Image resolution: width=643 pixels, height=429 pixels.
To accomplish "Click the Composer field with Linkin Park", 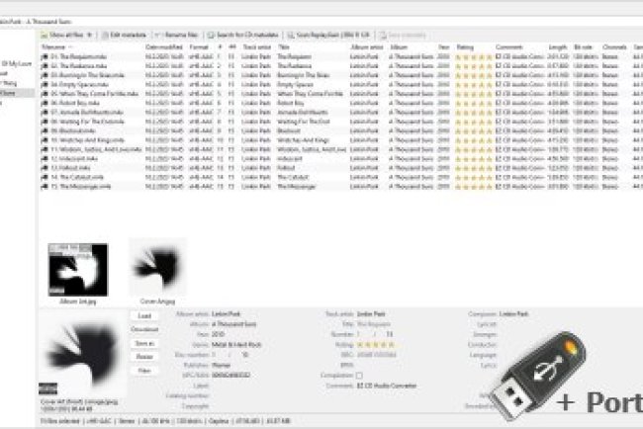I will (x=513, y=314).
